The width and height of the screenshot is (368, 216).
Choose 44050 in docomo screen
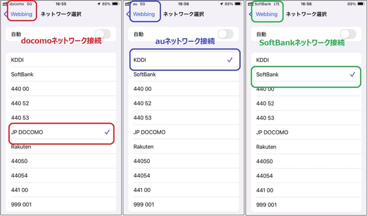tap(61, 161)
